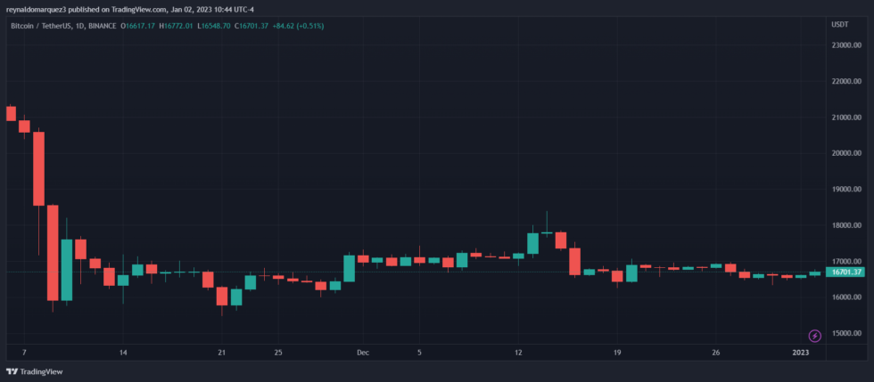The image size is (874, 382).
Task: Click the 23000.00 price axis label
Action: 845,45
